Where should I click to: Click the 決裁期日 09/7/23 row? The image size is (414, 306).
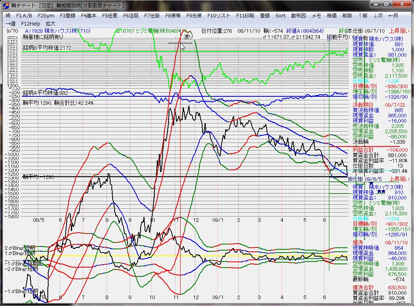[x=379, y=105]
